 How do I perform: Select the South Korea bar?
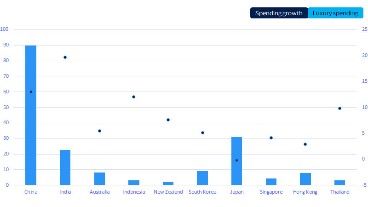click(202, 178)
